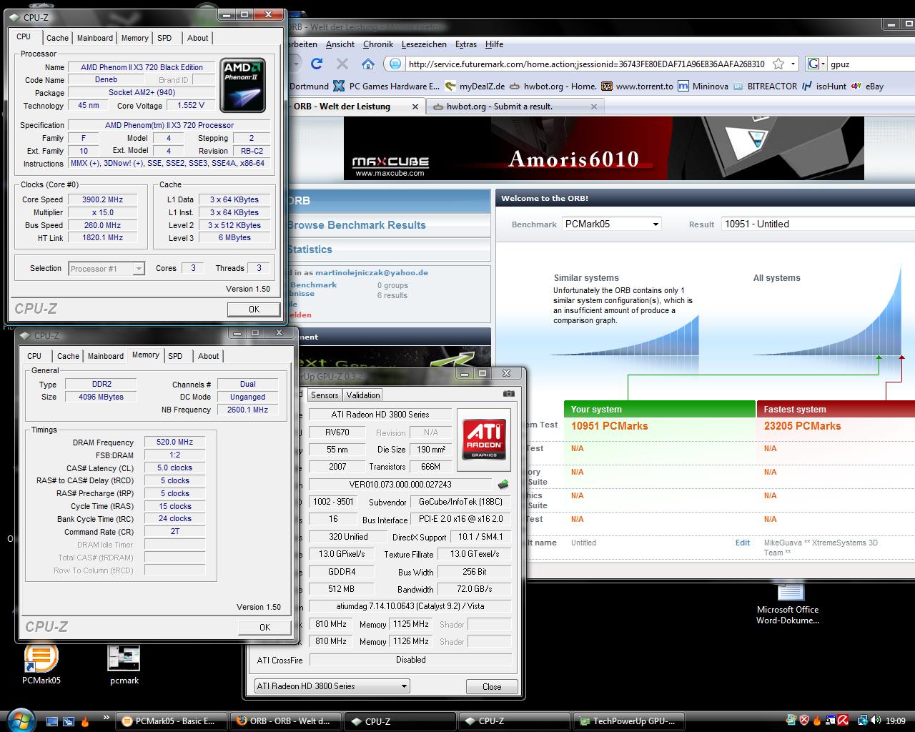Close the hwbot.org Submit a result tab
Image resolution: width=915 pixels, height=732 pixels.
593,107
